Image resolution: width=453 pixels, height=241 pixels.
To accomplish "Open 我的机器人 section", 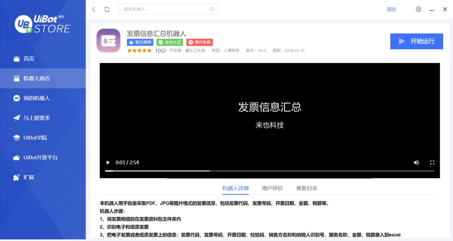I will 43,98.
